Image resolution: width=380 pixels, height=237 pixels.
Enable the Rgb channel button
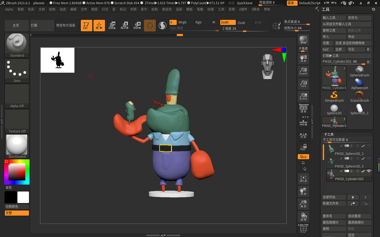coord(202,22)
